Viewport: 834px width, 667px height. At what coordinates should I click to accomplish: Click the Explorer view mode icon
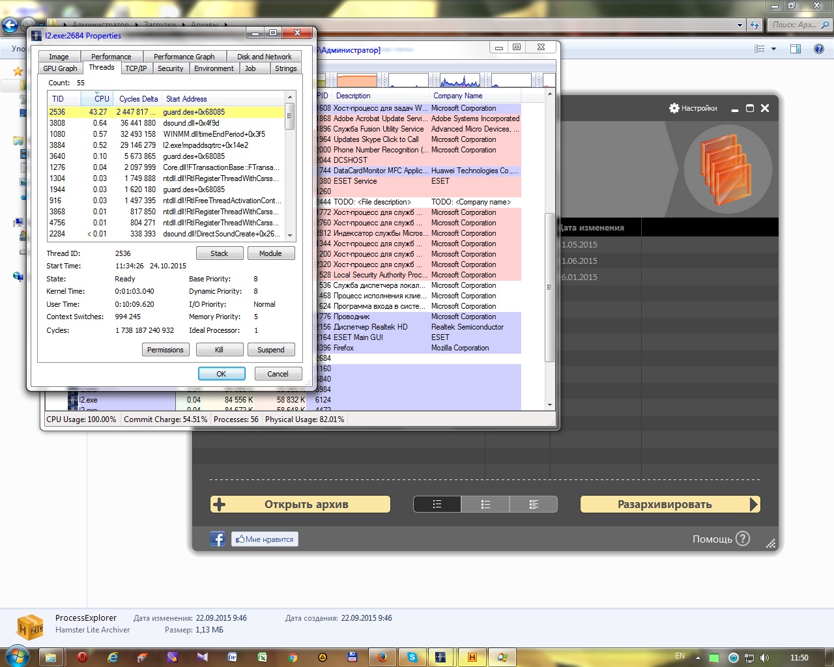[759, 49]
